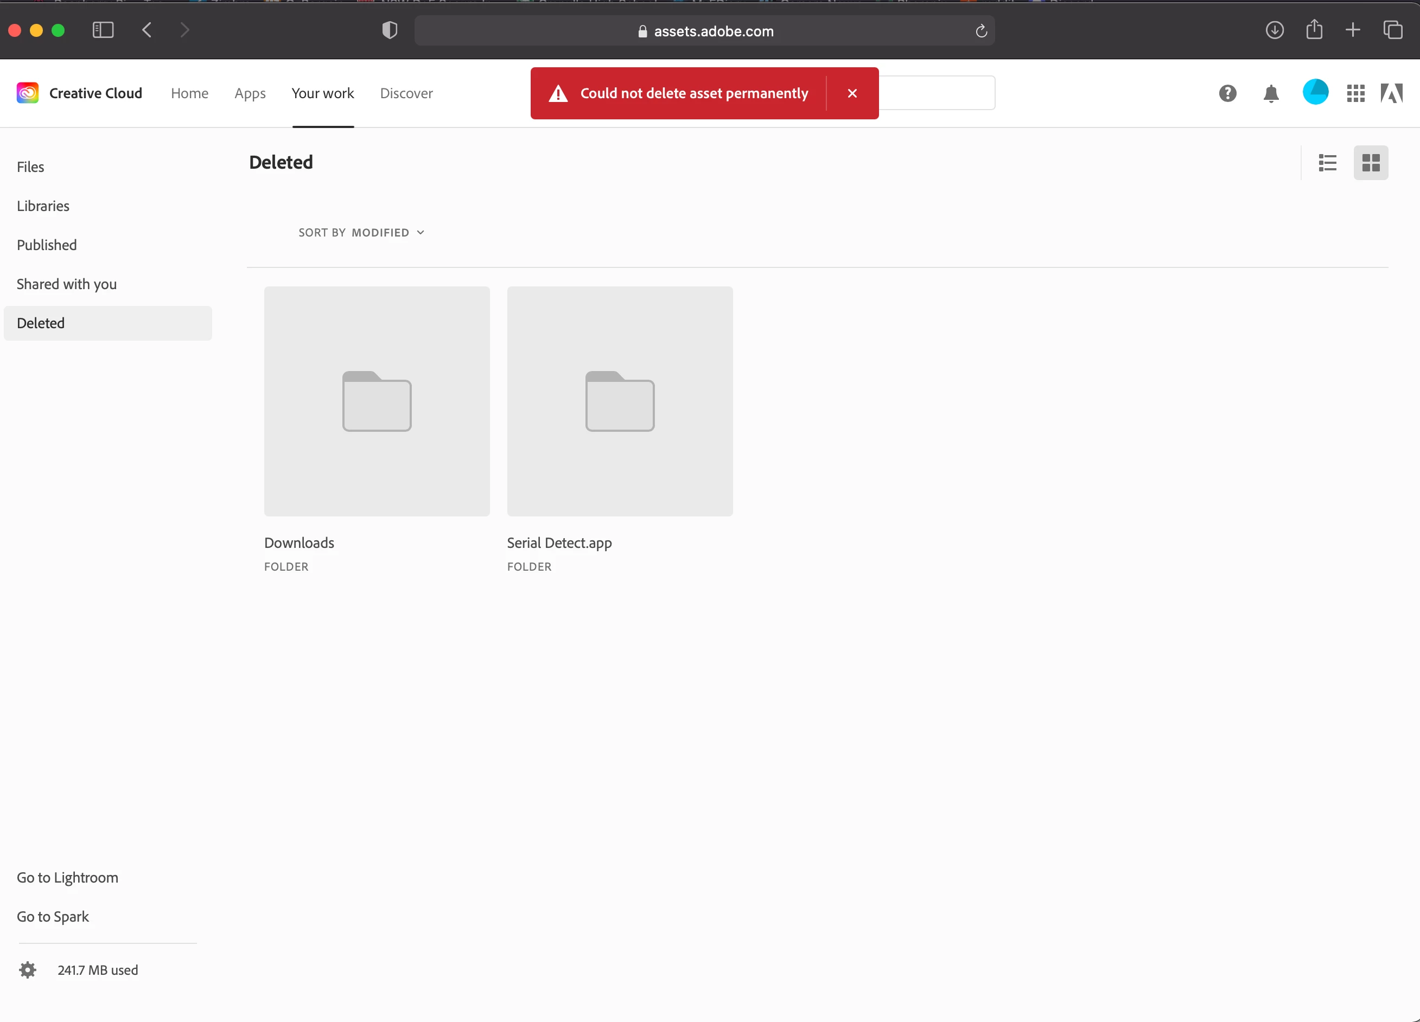Open the Safari share menu

pos(1314,30)
